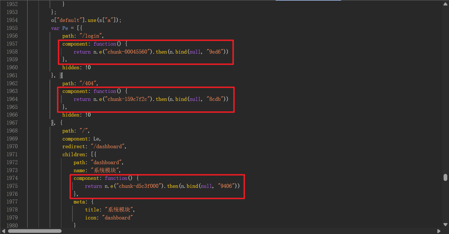Screen dimensions: 449x234
Task: Click the "var" keyword before Pe
Action: point(55,28)
